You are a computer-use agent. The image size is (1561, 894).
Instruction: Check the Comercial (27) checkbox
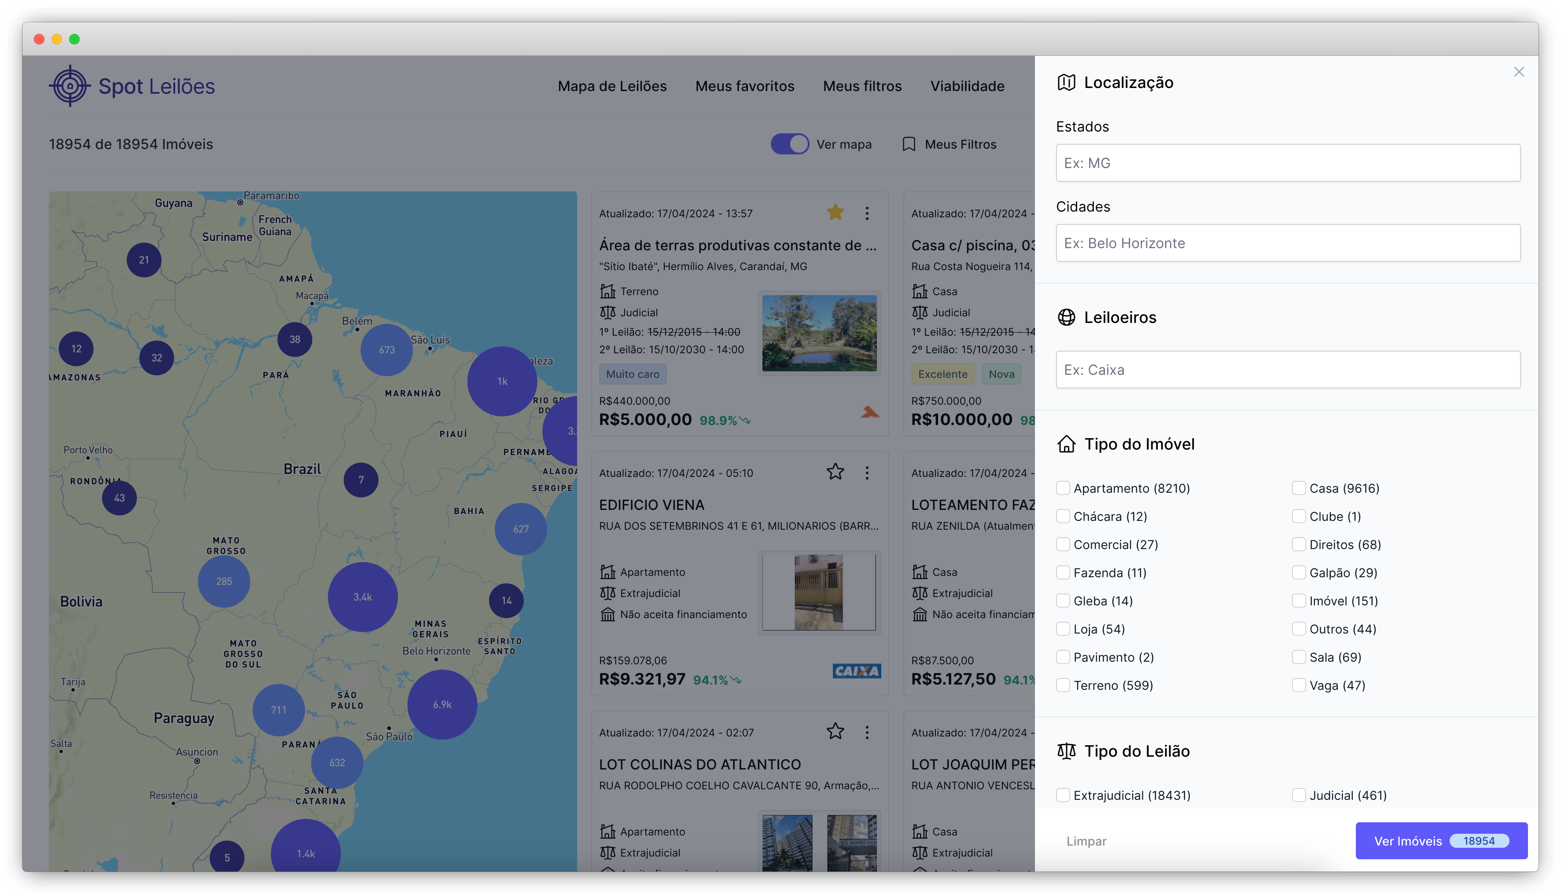(1062, 545)
